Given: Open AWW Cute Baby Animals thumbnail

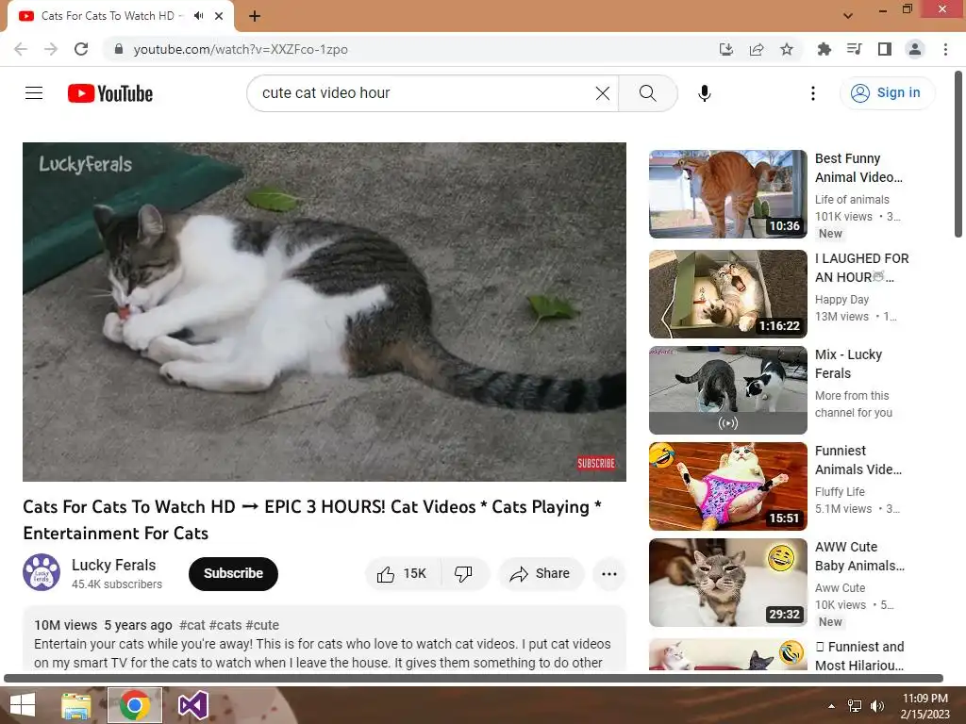Looking at the screenshot, I should [x=727, y=583].
